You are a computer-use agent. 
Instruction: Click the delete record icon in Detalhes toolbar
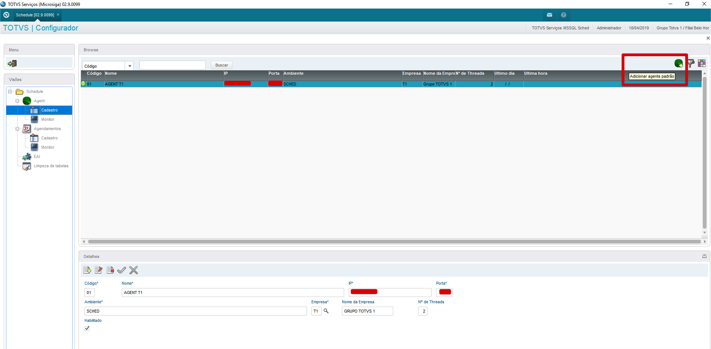pos(111,270)
